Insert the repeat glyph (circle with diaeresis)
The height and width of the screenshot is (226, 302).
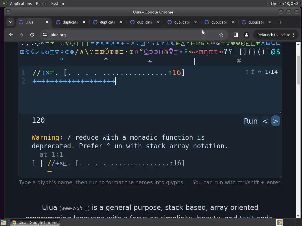[106, 51]
